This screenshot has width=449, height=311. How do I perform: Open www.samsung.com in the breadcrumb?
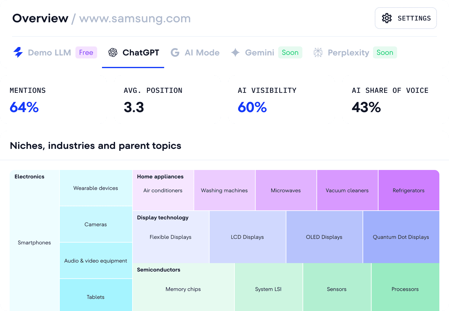point(135,18)
